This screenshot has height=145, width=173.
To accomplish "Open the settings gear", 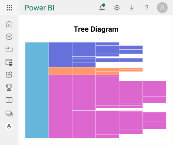I will click(117, 8).
